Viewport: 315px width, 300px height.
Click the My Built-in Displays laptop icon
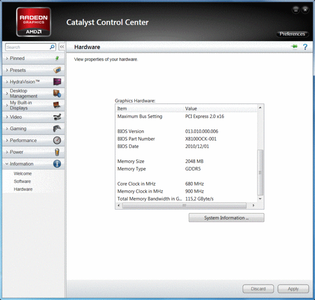click(x=57, y=105)
